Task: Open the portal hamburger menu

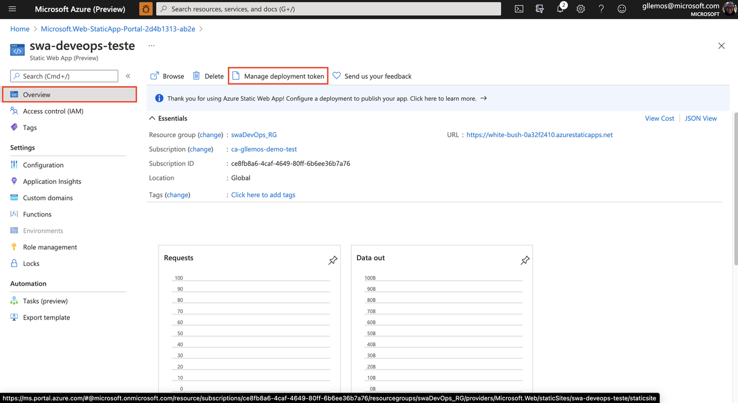Action: tap(13, 9)
